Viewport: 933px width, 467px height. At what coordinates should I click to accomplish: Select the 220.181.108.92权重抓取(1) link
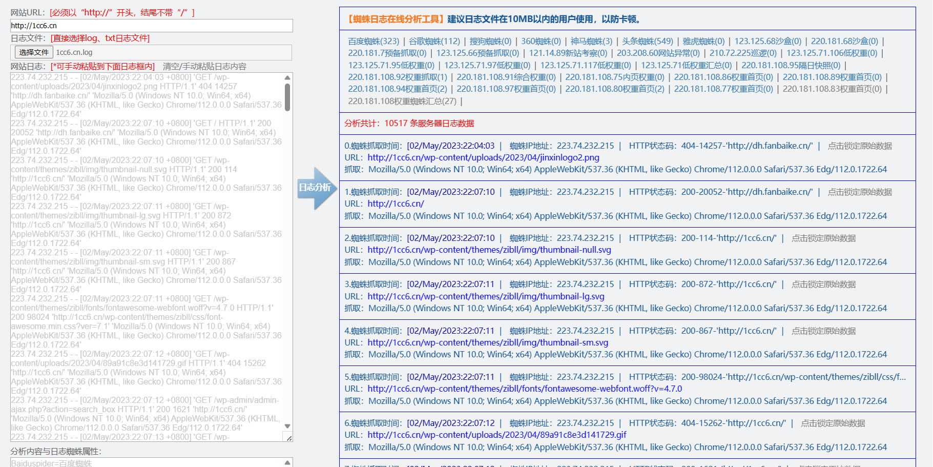pos(397,77)
